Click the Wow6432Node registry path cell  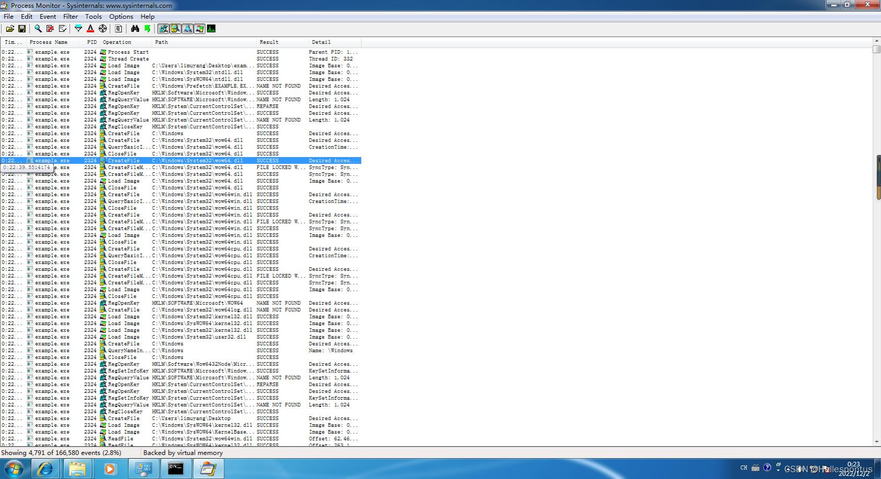(203, 364)
